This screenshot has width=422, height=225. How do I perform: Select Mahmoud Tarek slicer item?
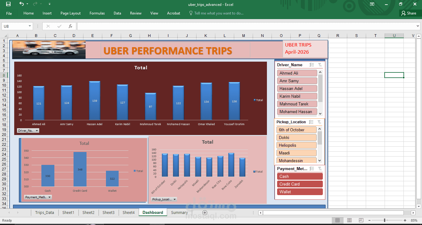point(297,104)
